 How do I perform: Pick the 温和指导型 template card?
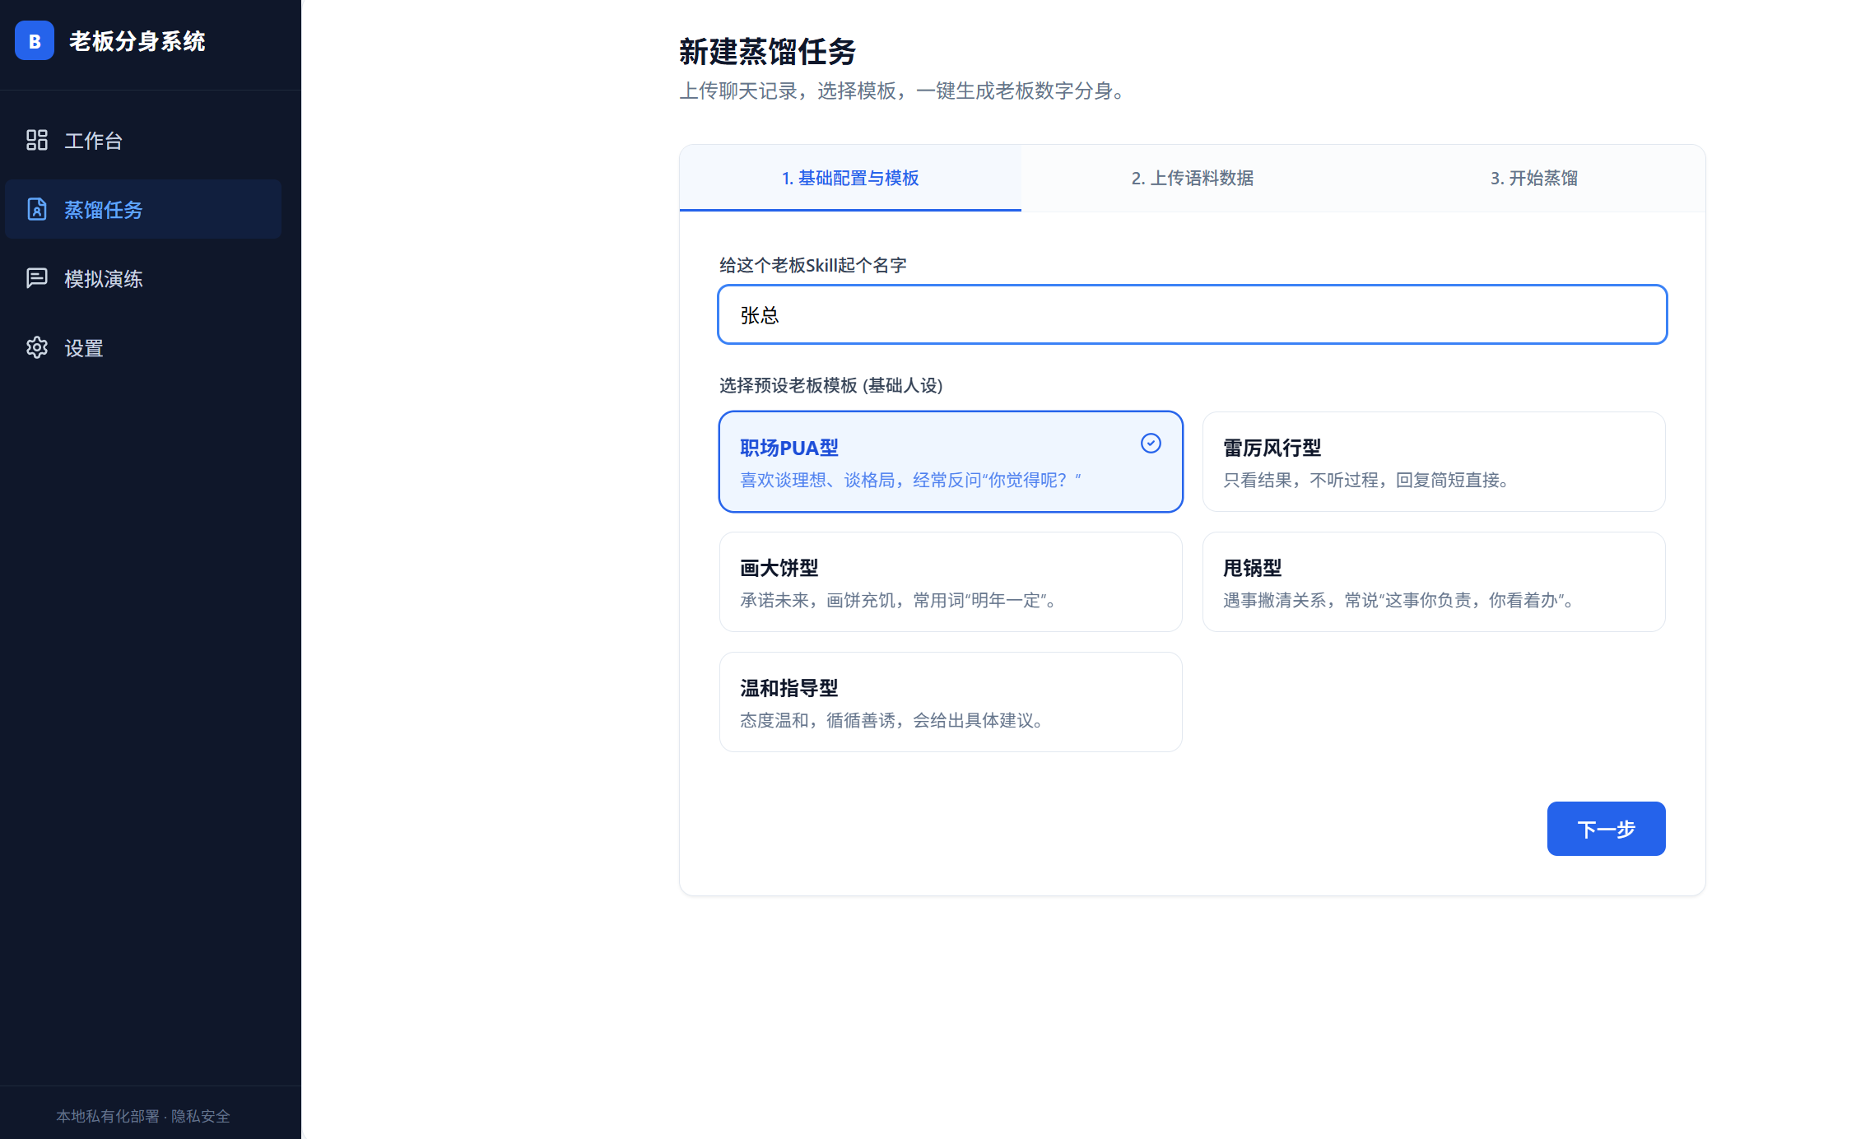point(950,702)
